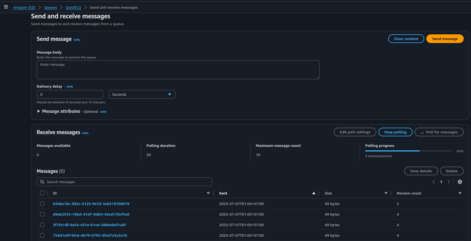Sort by Sent column ascending arrow

314,193
